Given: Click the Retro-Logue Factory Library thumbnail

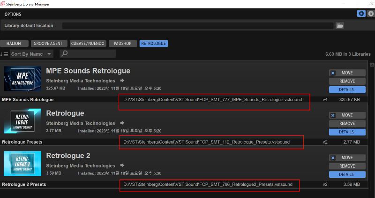Looking at the screenshot, I should pos(22,121).
